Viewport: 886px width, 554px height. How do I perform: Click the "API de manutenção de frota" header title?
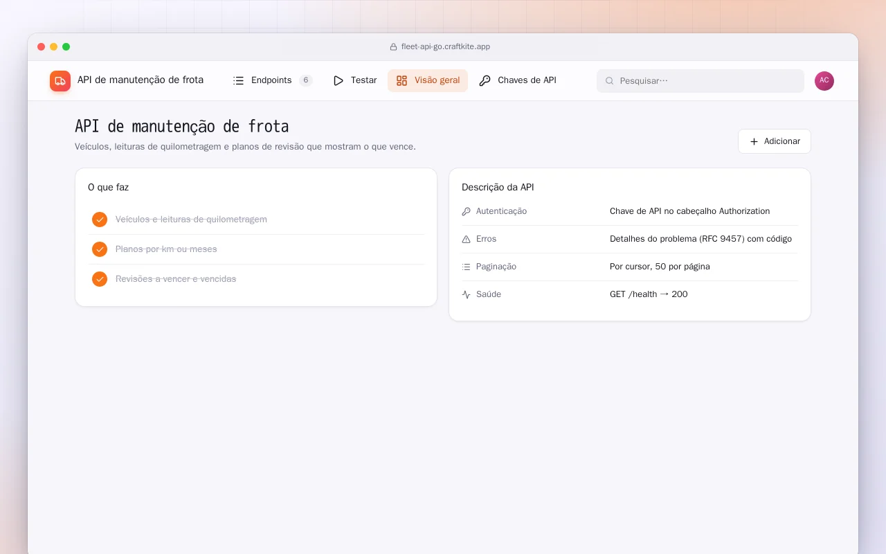click(141, 80)
